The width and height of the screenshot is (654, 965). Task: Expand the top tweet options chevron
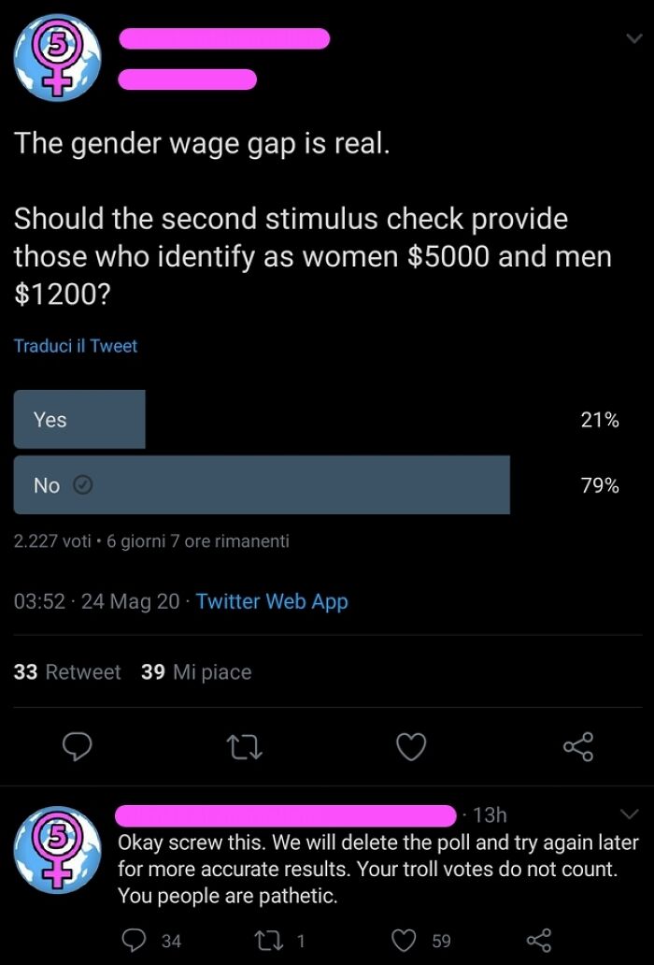click(633, 39)
